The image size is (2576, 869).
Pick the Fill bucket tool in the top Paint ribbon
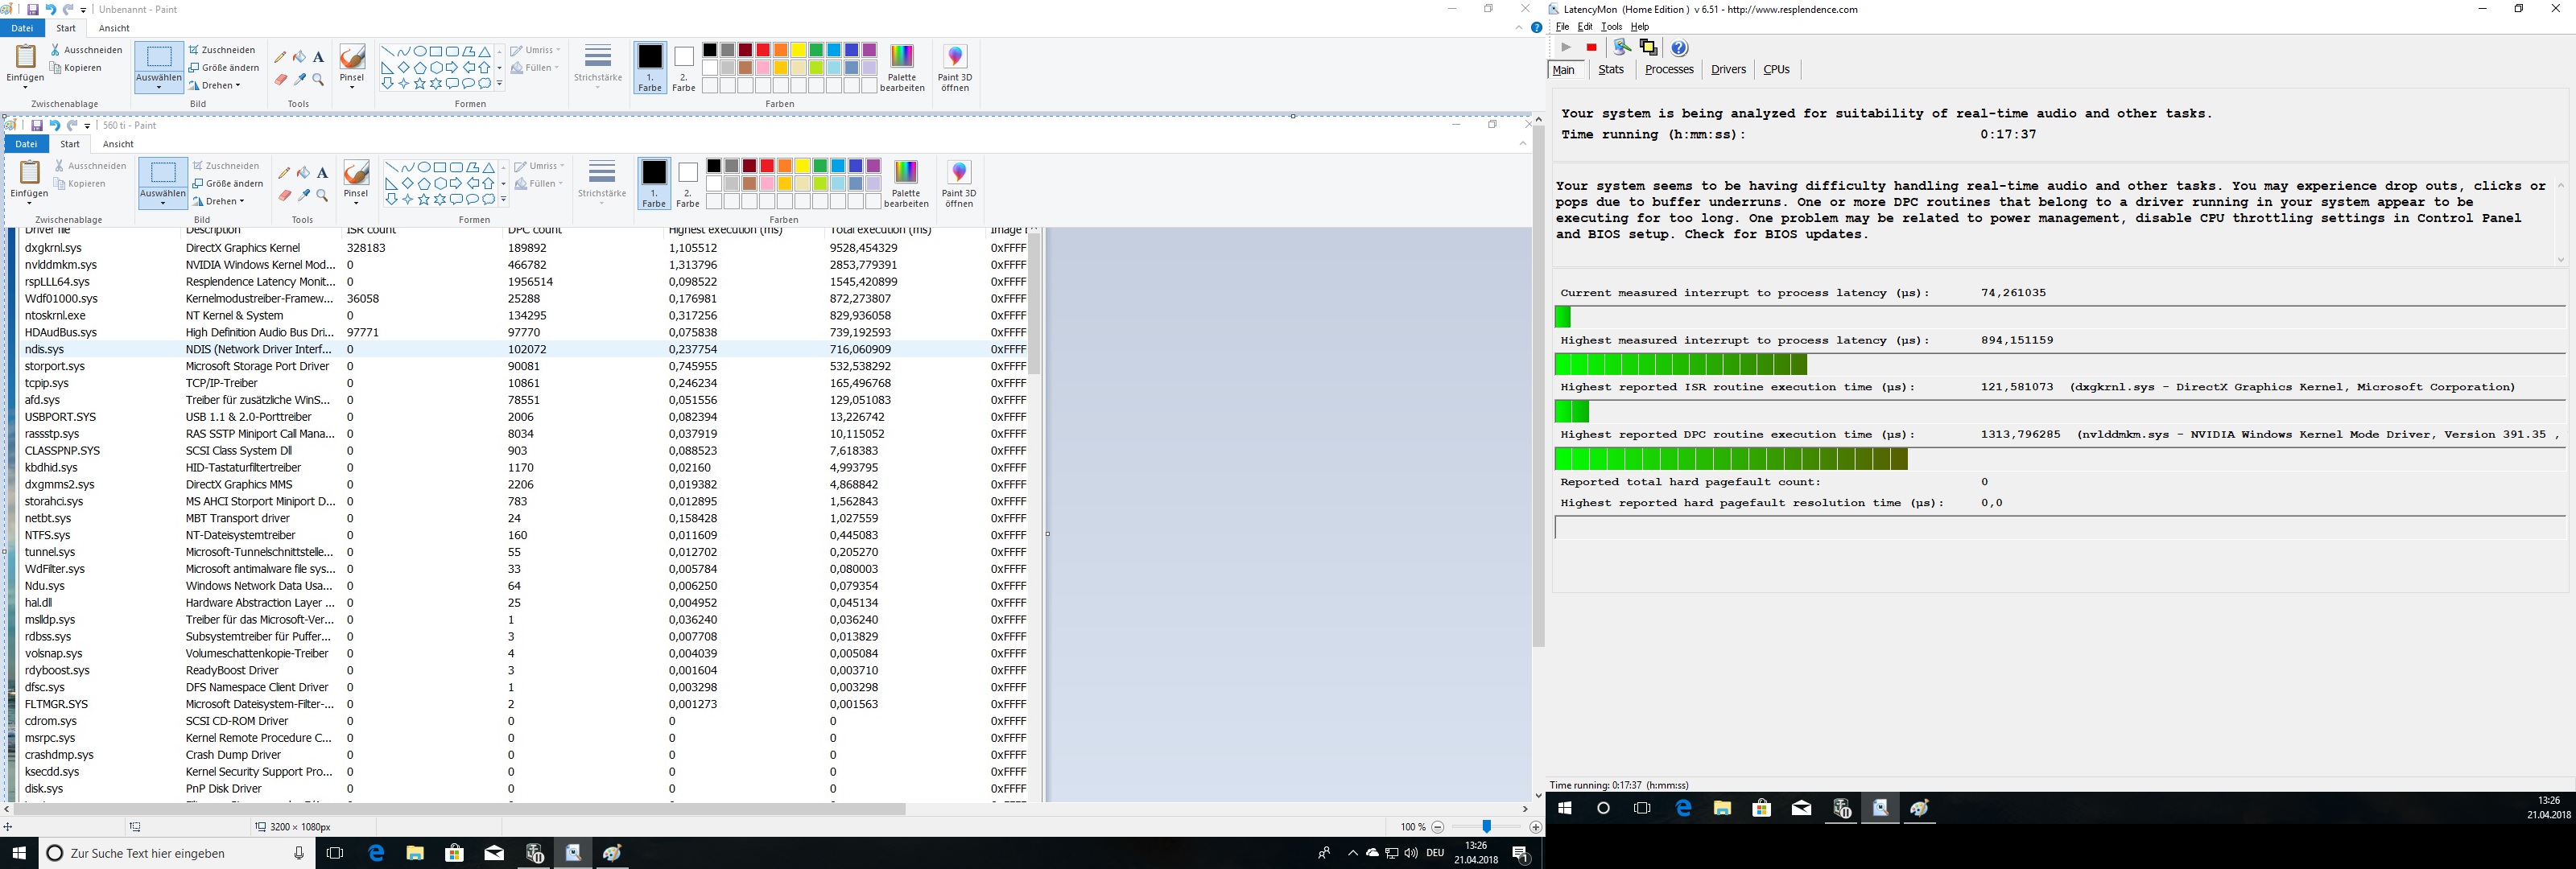299,57
